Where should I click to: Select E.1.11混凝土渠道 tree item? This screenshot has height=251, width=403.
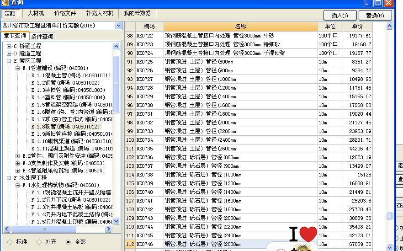tap(72, 149)
